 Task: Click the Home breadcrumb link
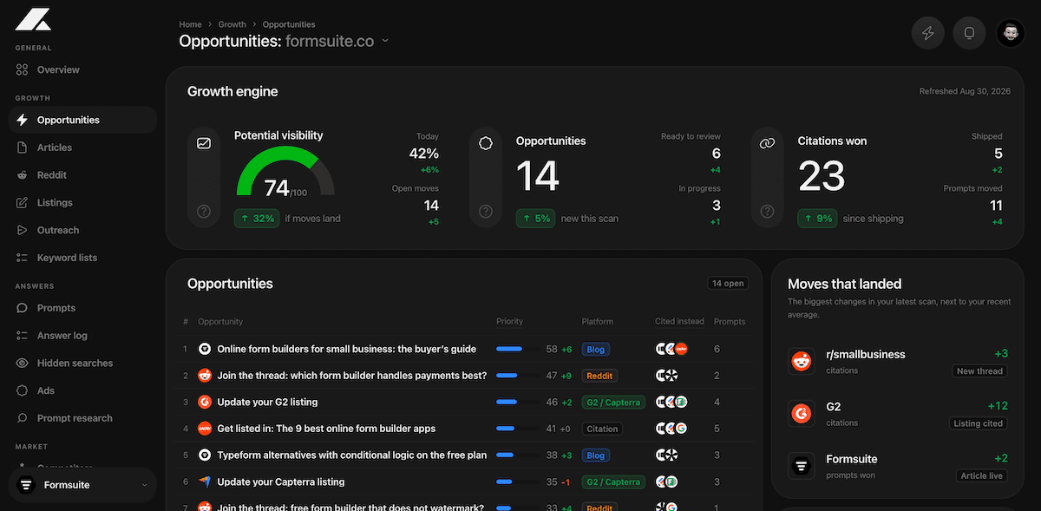coord(190,24)
